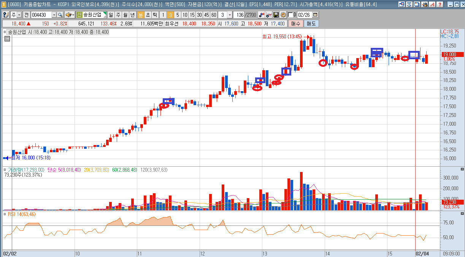Open chart settings gear icon
The height and width of the screenshot is (257, 465).
pyautogui.click(x=283, y=15)
